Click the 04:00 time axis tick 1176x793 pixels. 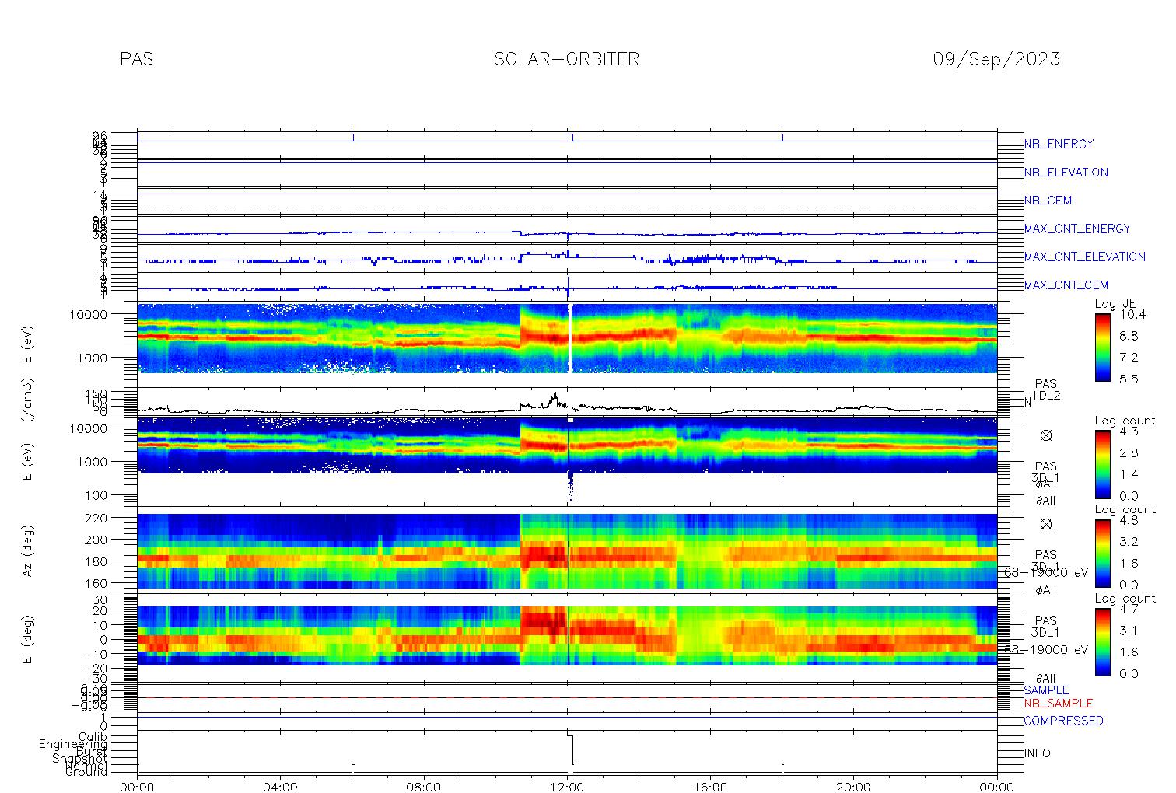(281, 786)
